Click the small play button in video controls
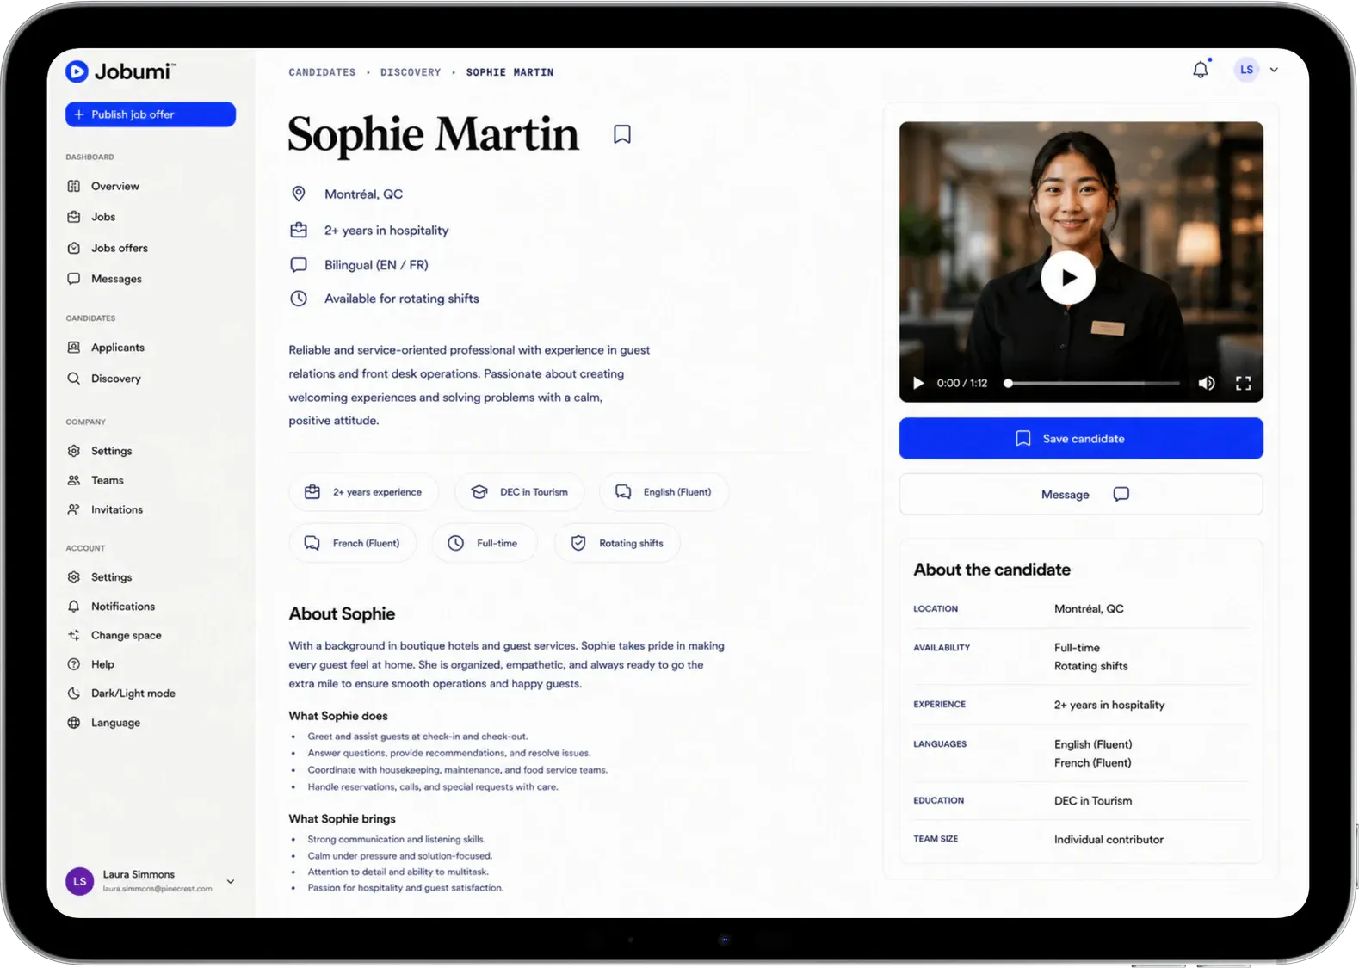 [x=918, y=383]
